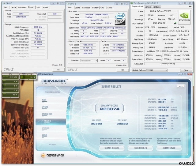Screen dimensions: 196x166
Task: Click CPU score value 38223
Action: tap(122, 124)
